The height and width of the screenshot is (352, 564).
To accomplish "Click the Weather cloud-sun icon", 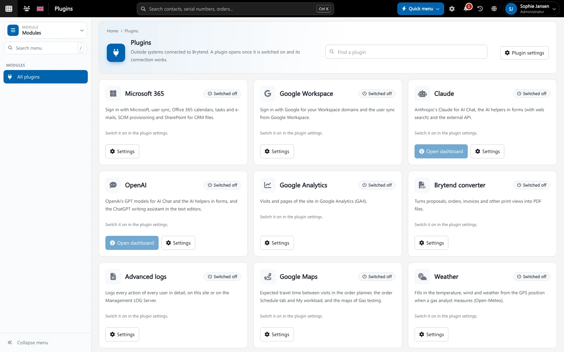I will coord(422,277).
